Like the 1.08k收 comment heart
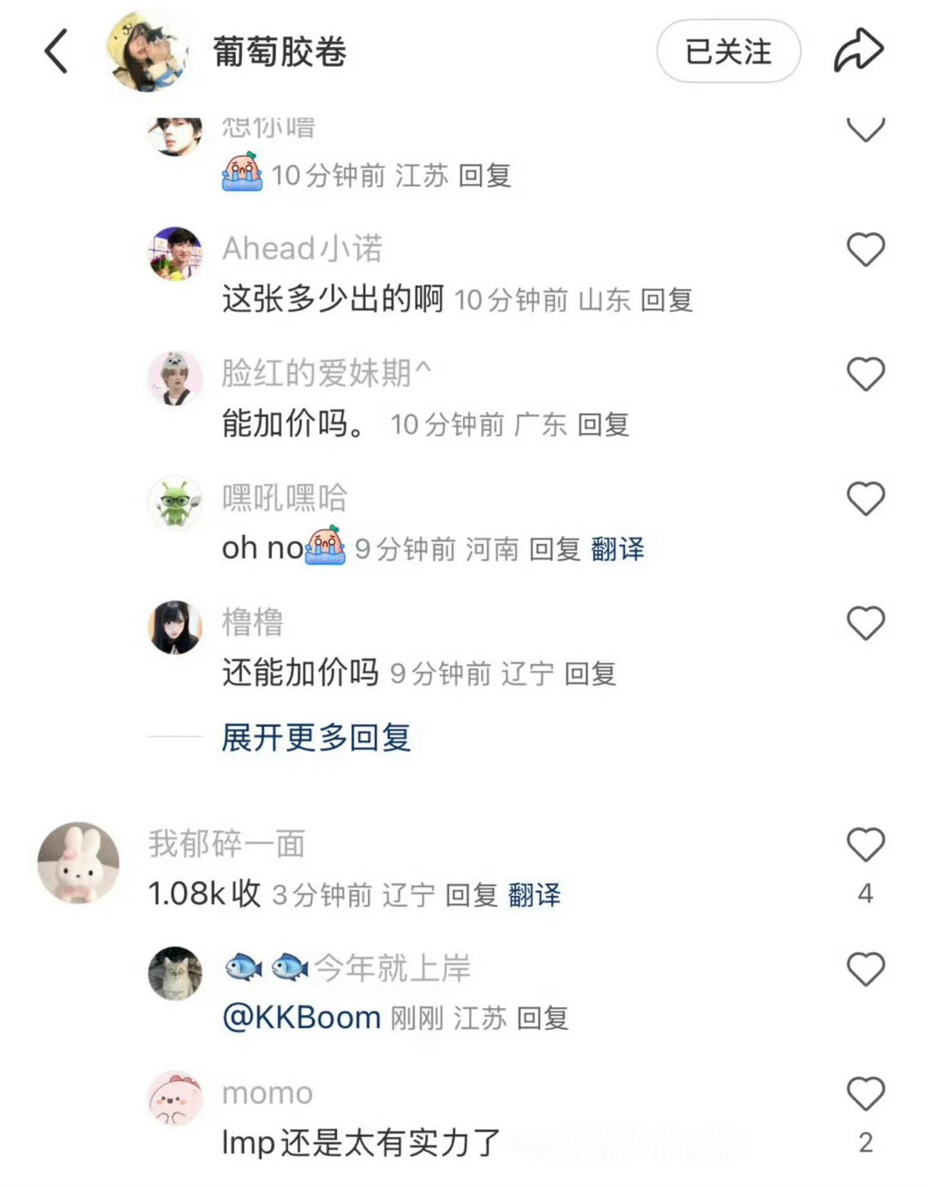926x1187 pixels. [866, 844]
